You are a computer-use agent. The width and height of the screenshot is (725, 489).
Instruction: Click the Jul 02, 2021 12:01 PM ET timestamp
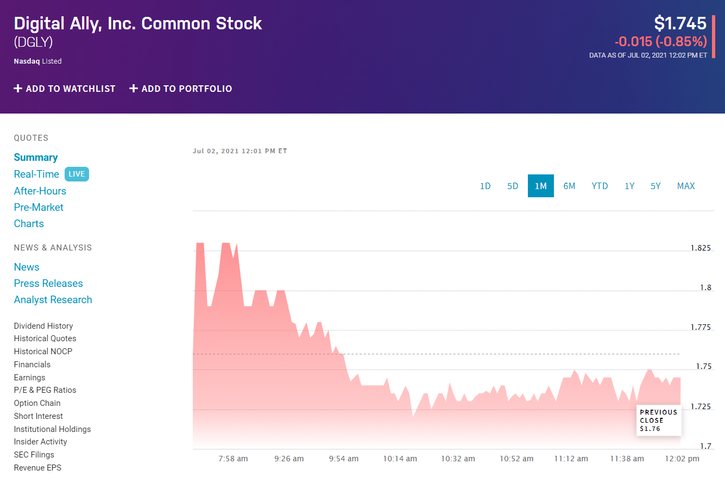point(240,151)
